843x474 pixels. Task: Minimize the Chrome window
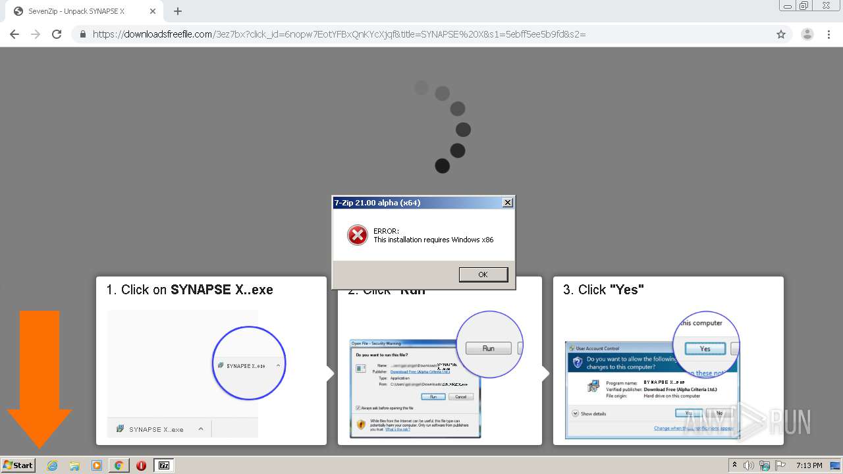[x=788, y=6]
